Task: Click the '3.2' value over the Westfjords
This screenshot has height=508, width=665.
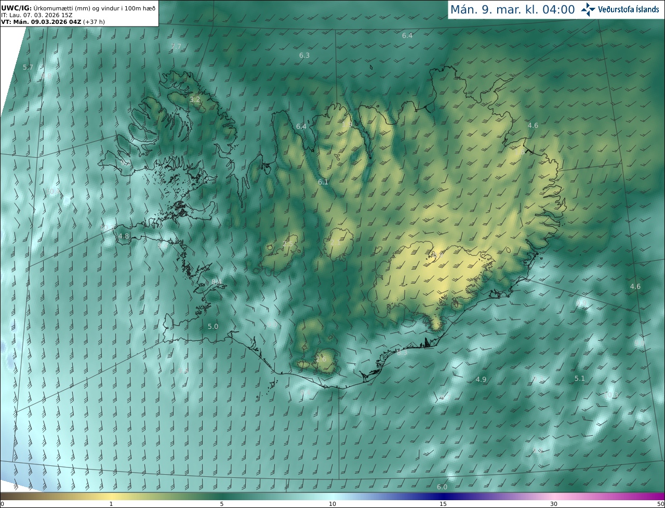Action: point(195,99)
